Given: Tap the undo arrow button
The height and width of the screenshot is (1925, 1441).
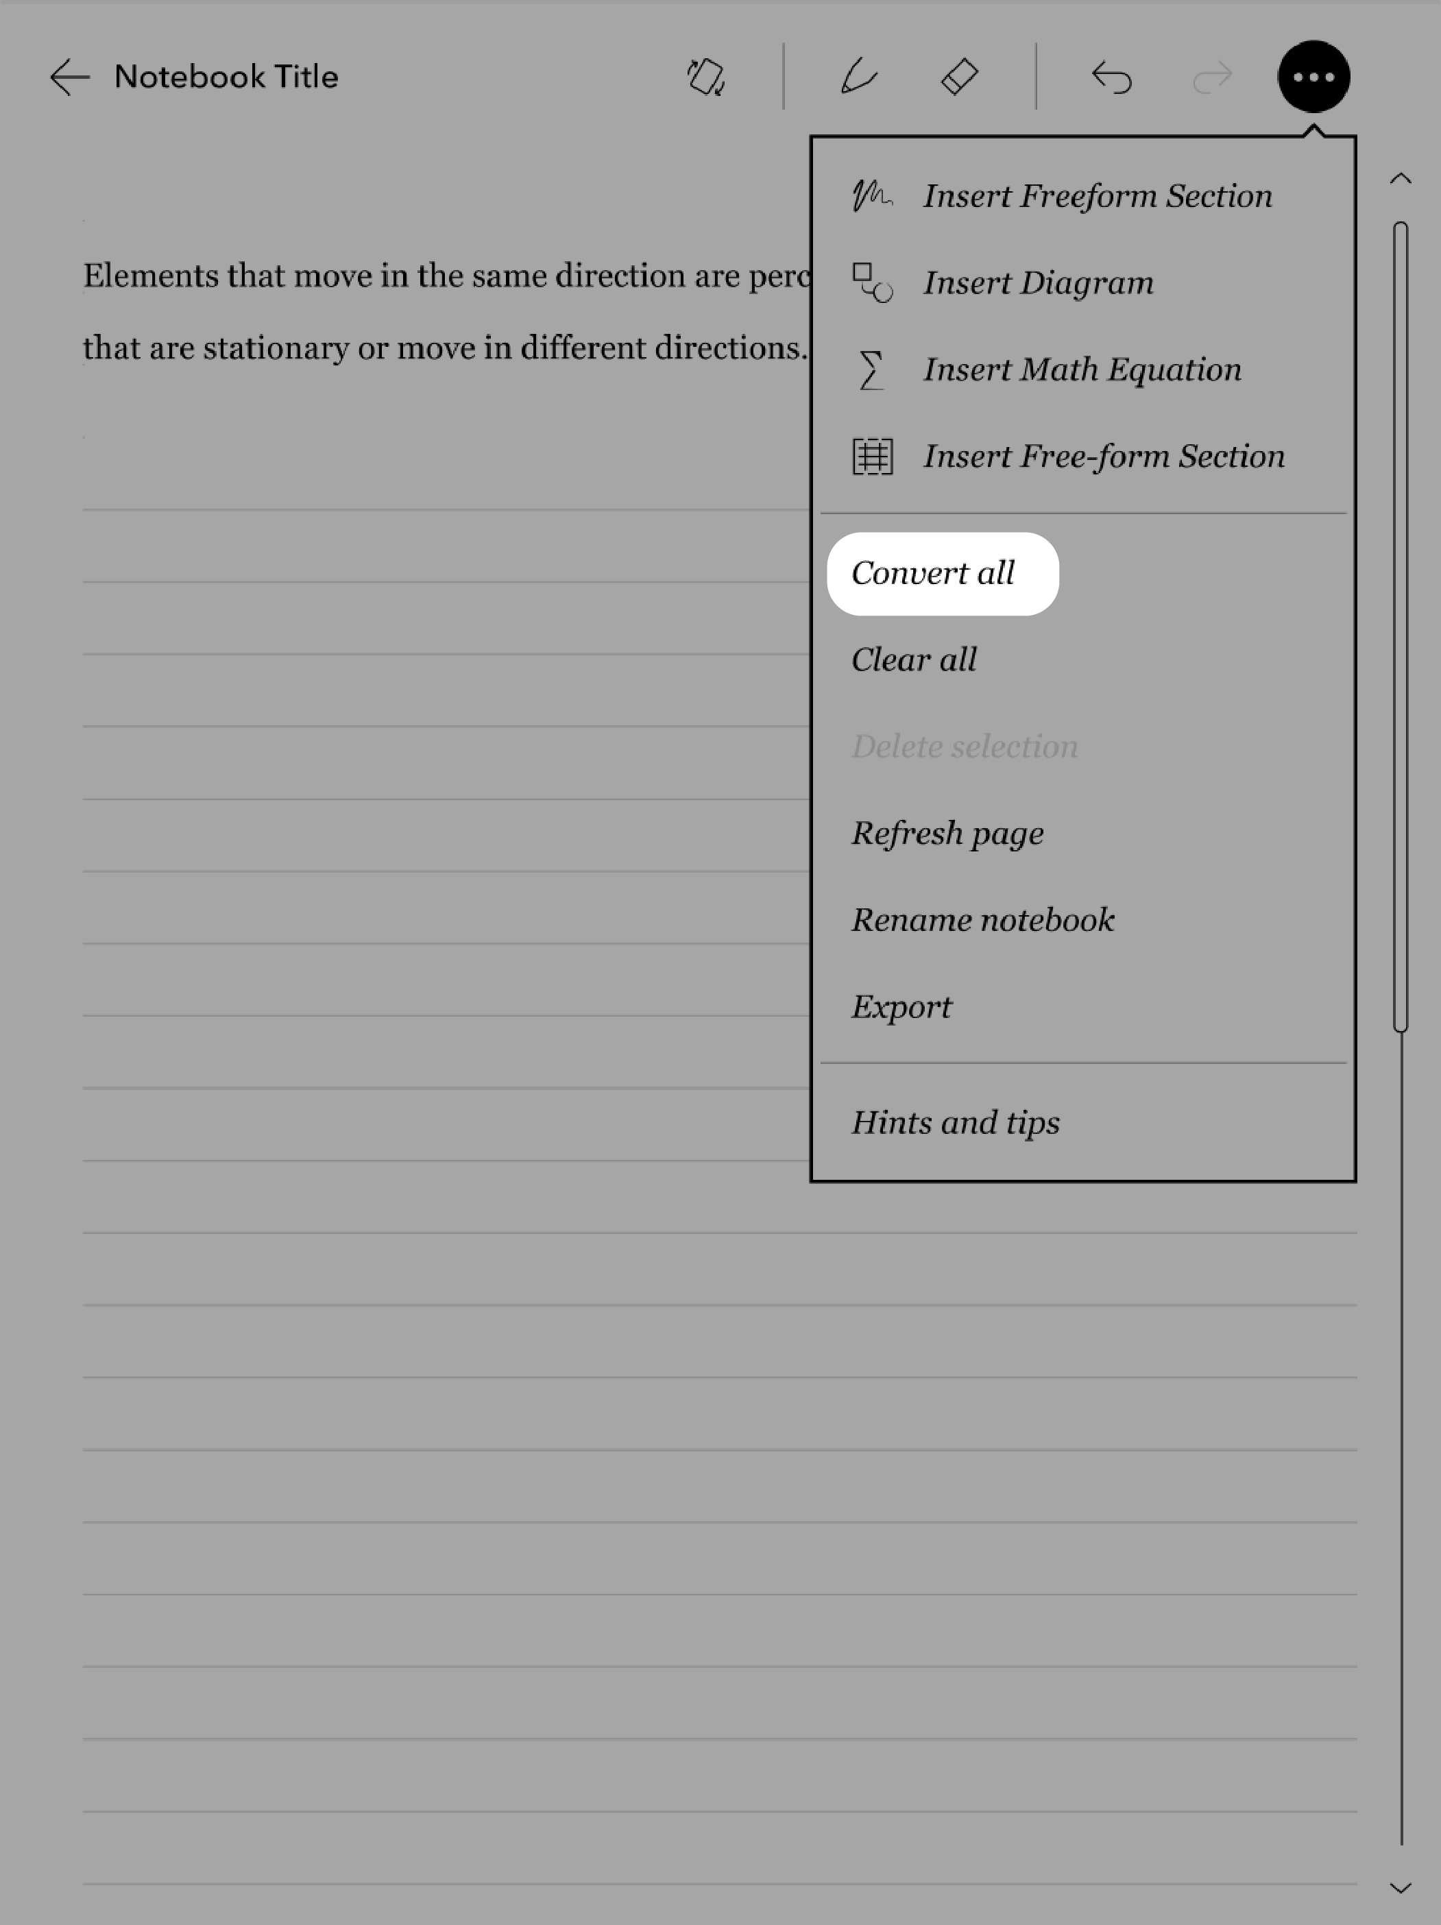Looking at the screenshot, I should [x=1108, y=75].
